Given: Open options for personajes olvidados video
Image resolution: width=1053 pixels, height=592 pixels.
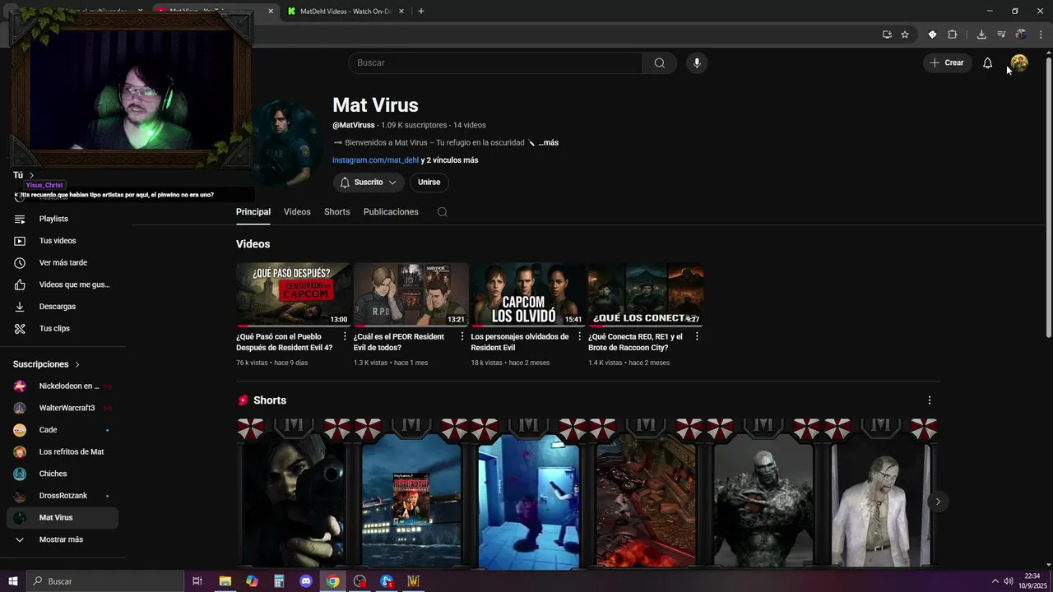Looking at the screenshot, I should pyautogui.click(x=579, y=336).
